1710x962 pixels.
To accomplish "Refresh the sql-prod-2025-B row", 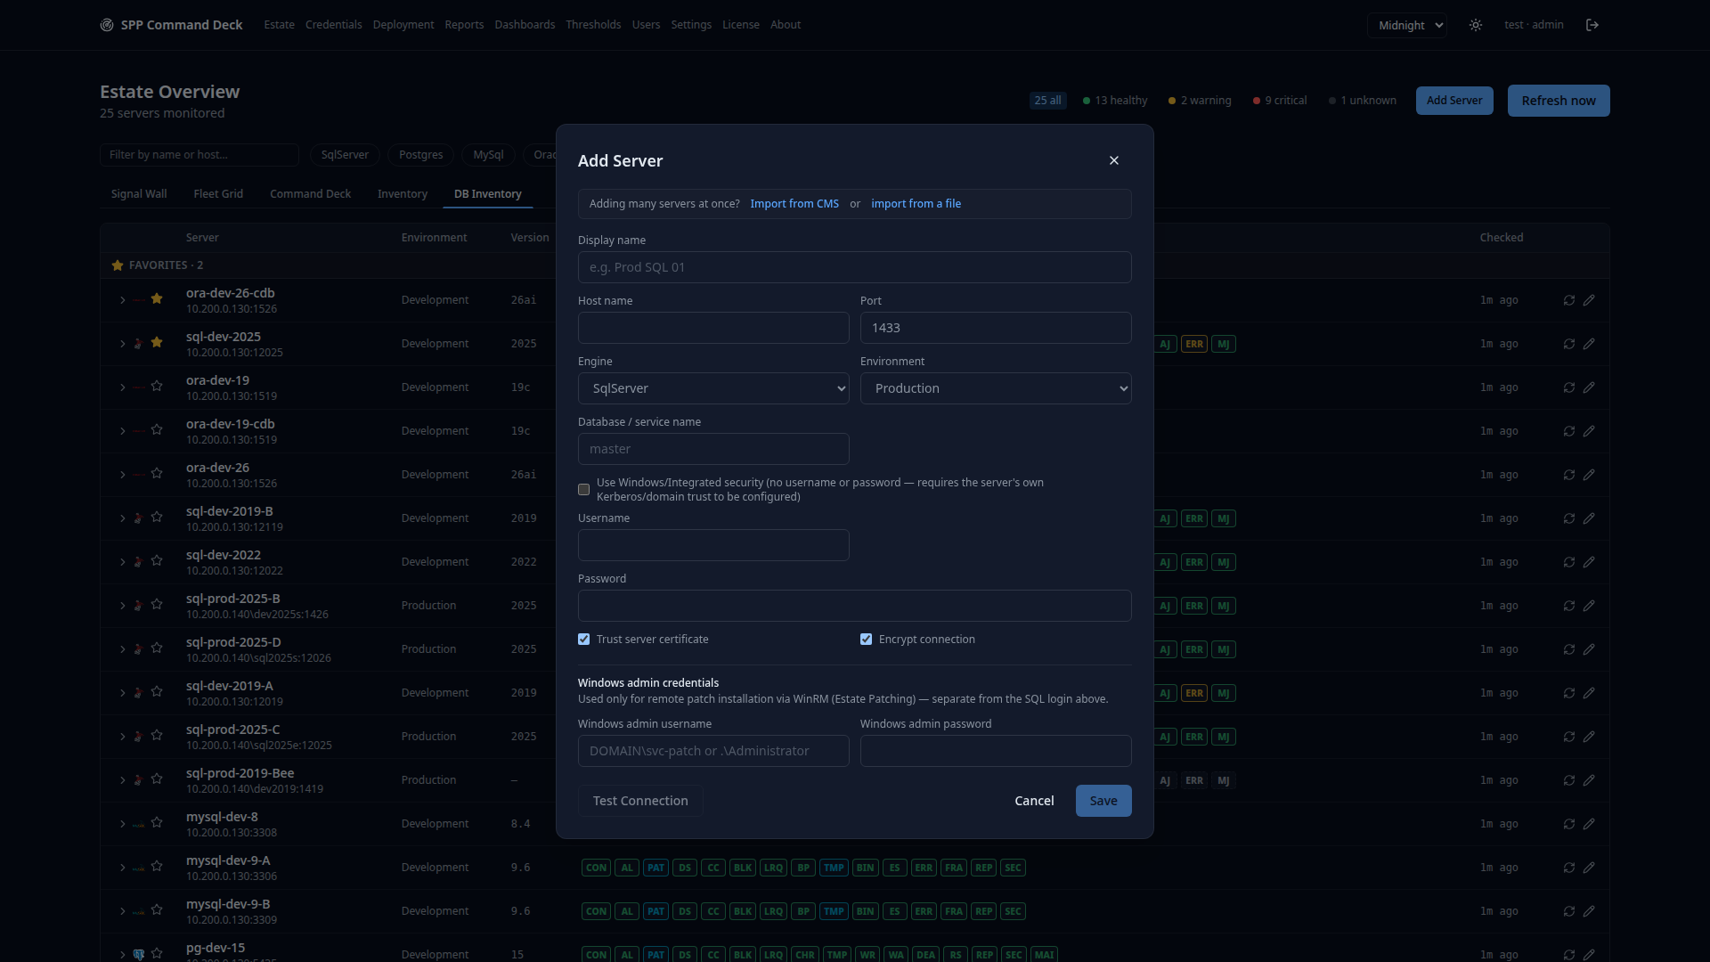I will pos(1569,606).
